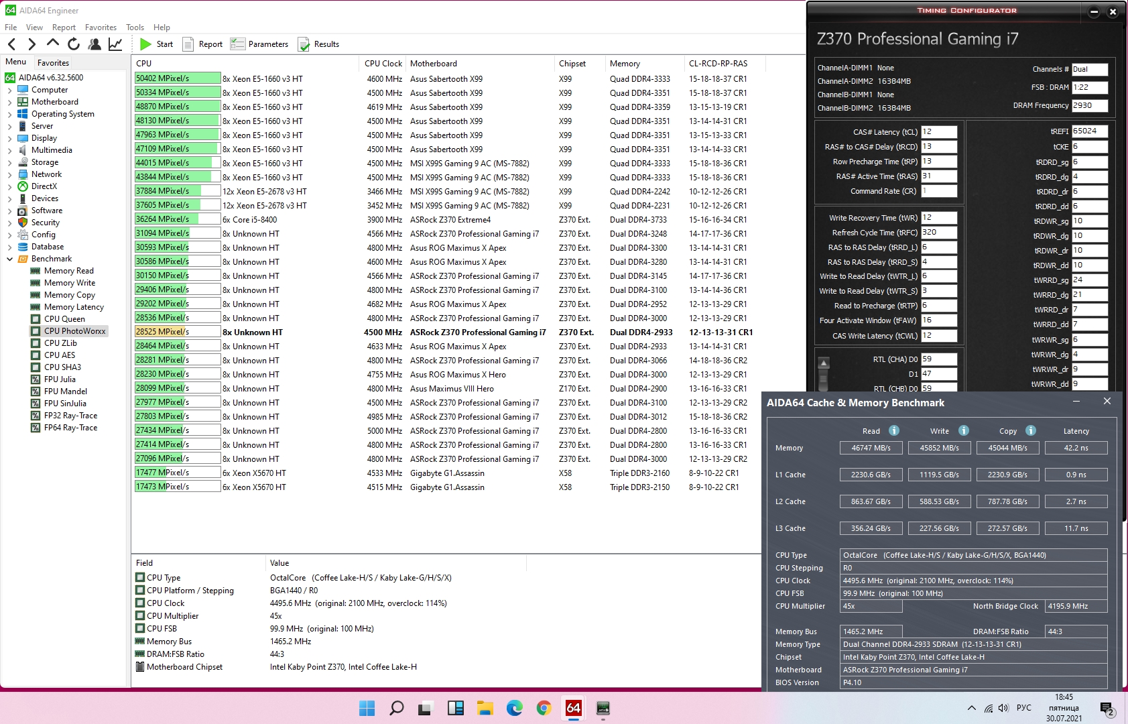Screen dimensions: 1128x724
Task: Expand the Storage tree node
Action: pyautogui.click(x=9, y=162)
